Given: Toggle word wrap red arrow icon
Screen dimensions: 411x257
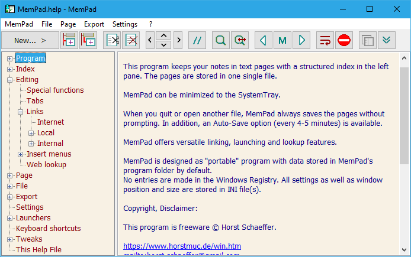Looking at the screenshot, I should 325,40.
